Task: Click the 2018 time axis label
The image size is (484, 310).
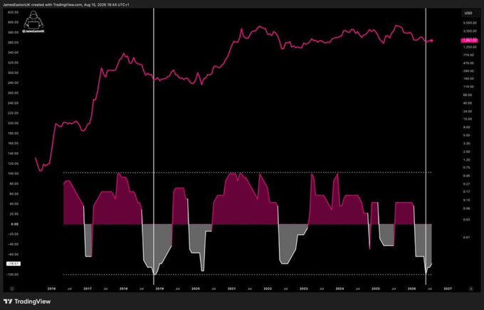Action: point(123,289)
